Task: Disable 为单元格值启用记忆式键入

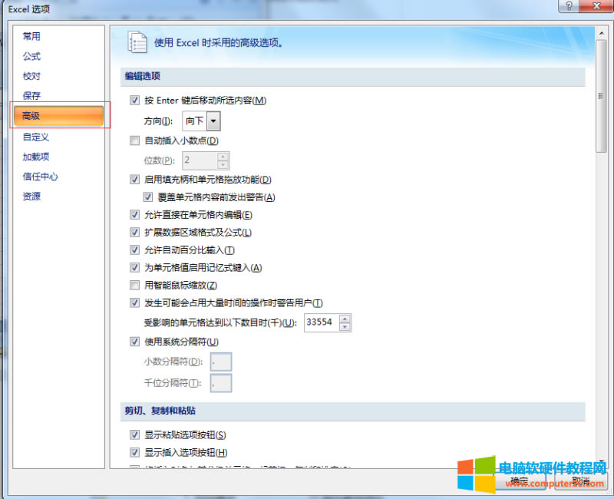Action: click(135, 267)
